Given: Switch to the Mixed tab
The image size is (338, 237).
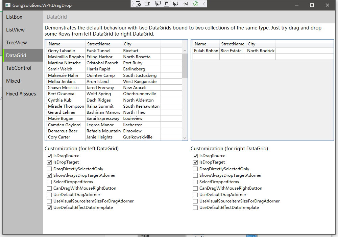Looking at the screenshot, I should pos(23,81).
